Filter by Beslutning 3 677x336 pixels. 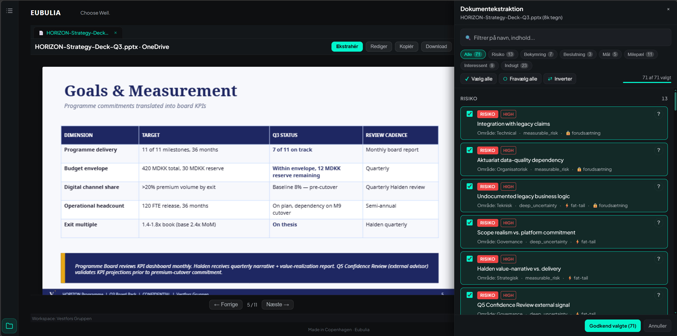[578, 54]
